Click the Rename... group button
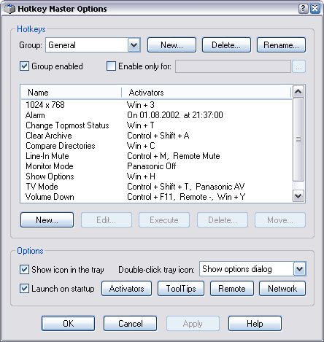 click(x=281, y=45)
